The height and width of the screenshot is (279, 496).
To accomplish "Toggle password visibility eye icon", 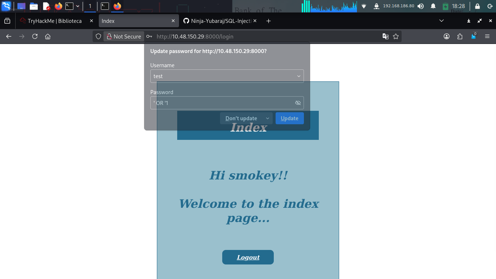I will 298,103.
